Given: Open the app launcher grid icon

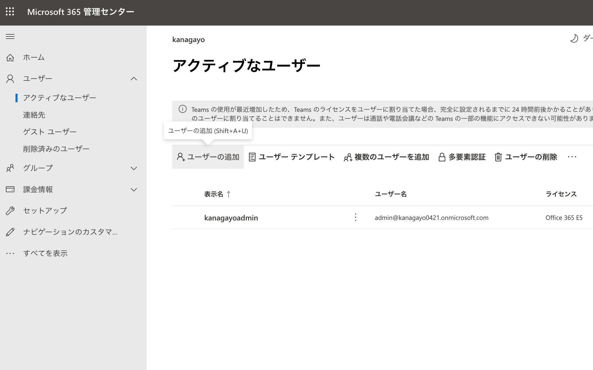Looking at the screenshot, I should 10,11.
